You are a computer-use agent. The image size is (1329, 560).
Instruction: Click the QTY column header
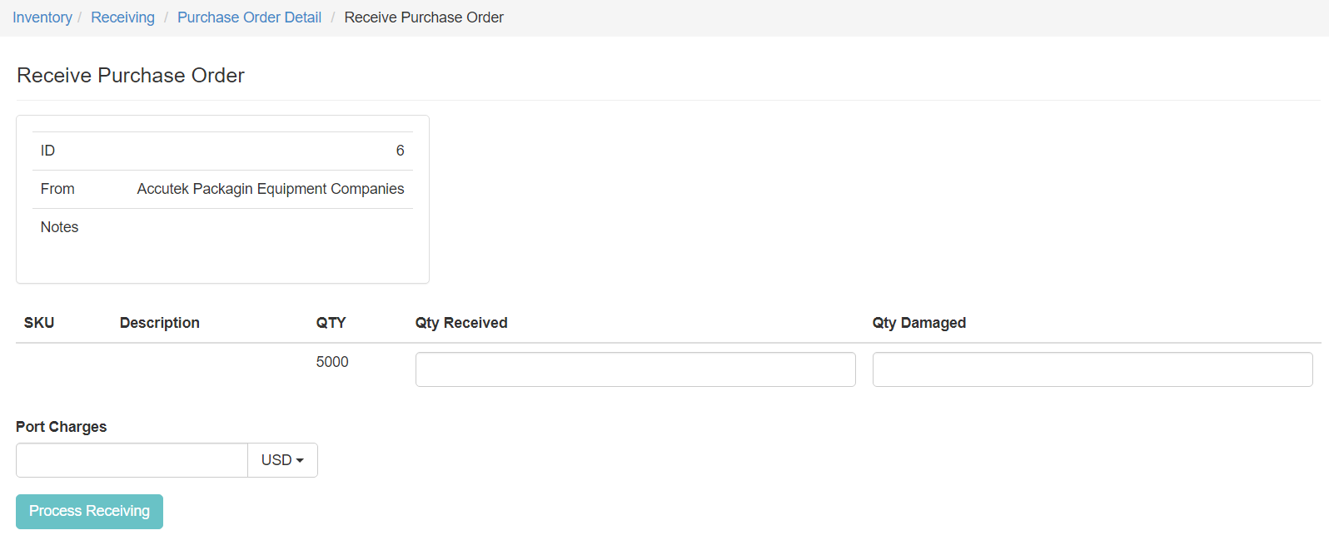[x=331, y=323]
